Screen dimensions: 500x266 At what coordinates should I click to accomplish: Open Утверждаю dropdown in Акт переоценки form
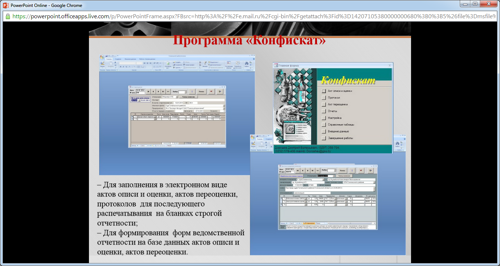tap(177, 97)
